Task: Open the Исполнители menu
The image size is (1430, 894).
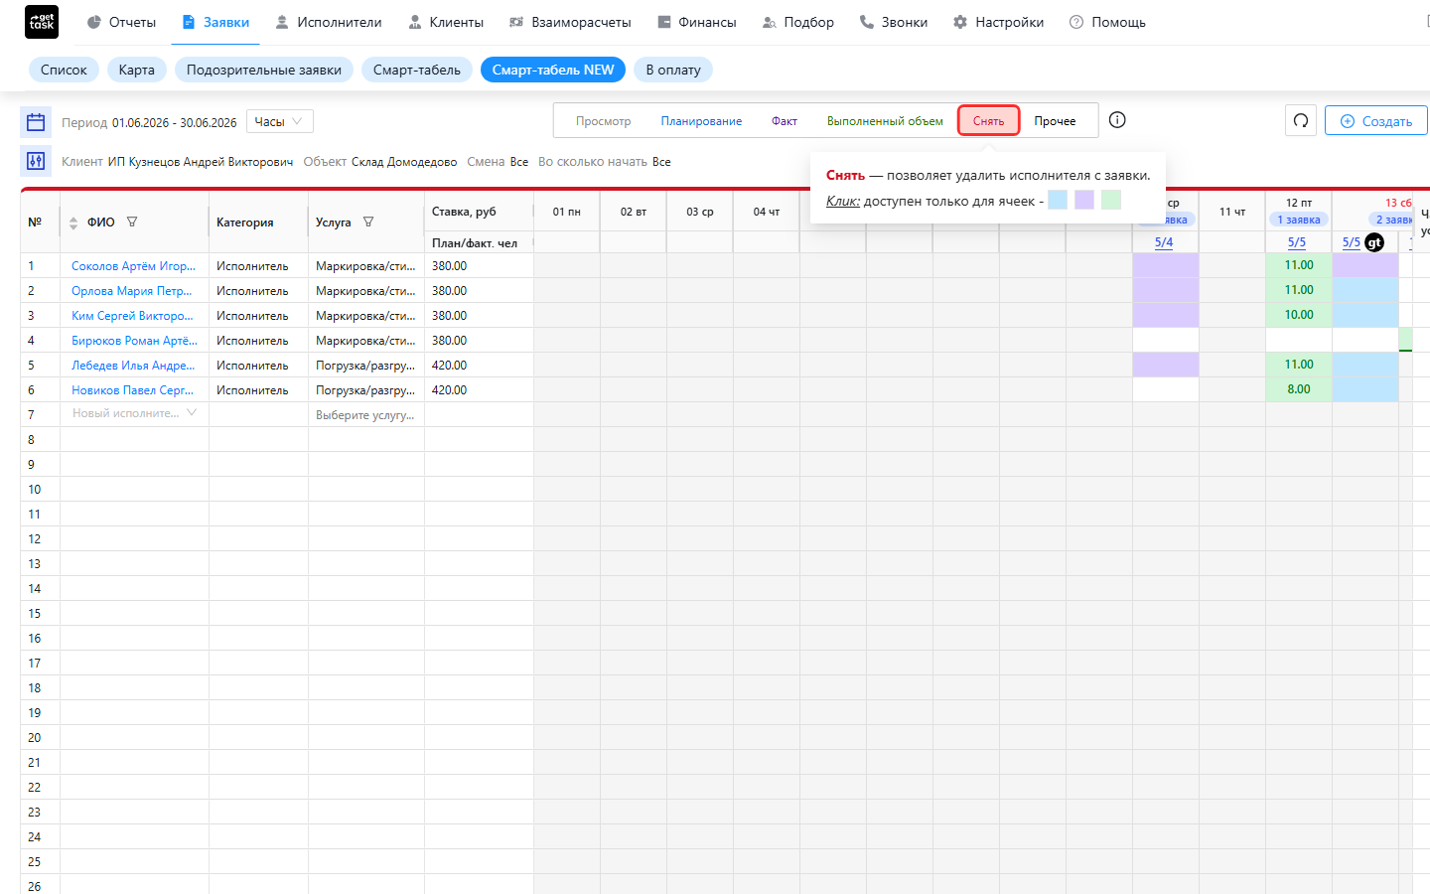Action: [329, 22]
